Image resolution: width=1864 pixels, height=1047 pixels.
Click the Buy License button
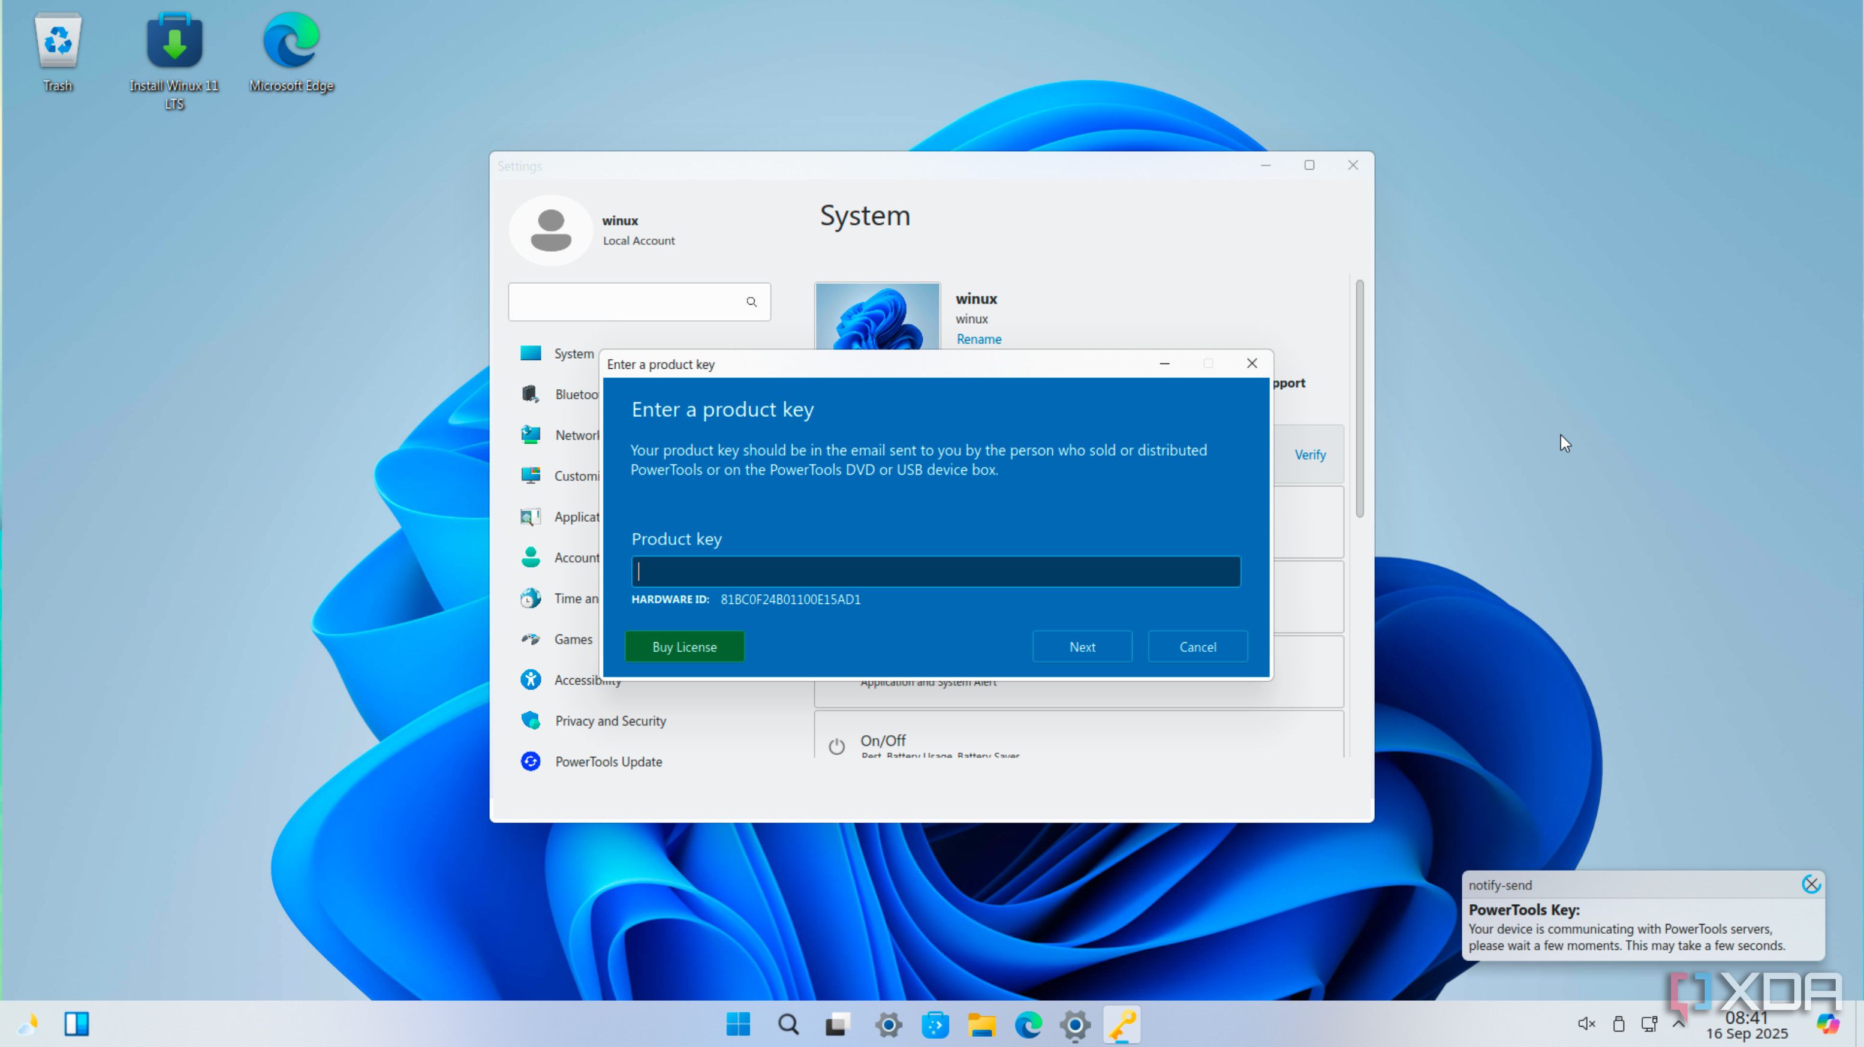tap(684, 646)
